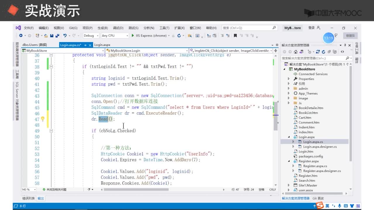The width and height of the screenshot is (374, 210).
Task: Open the 调试(D) menu
Action: (118, 28)
